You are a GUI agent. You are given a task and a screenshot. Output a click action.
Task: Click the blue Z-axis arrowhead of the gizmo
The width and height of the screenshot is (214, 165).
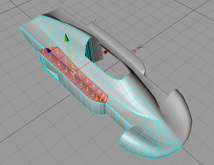[49, 50]
